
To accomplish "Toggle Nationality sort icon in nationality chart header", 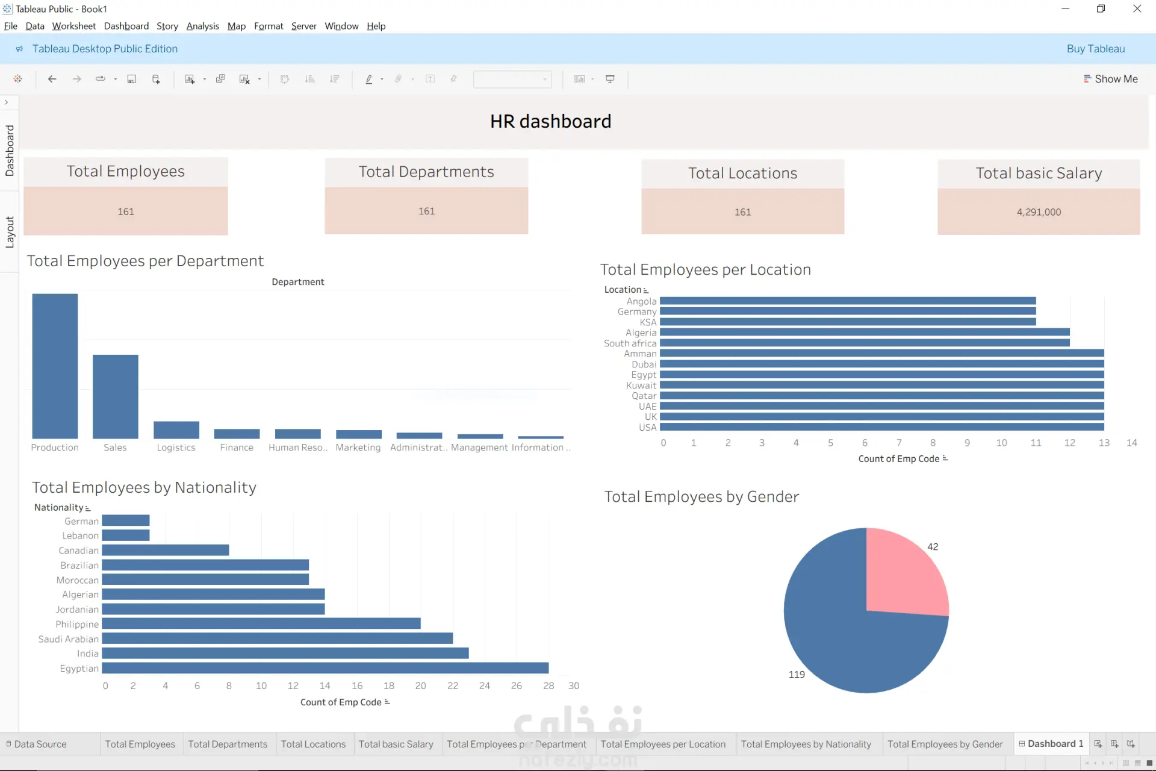I will (x=87, y=508).
